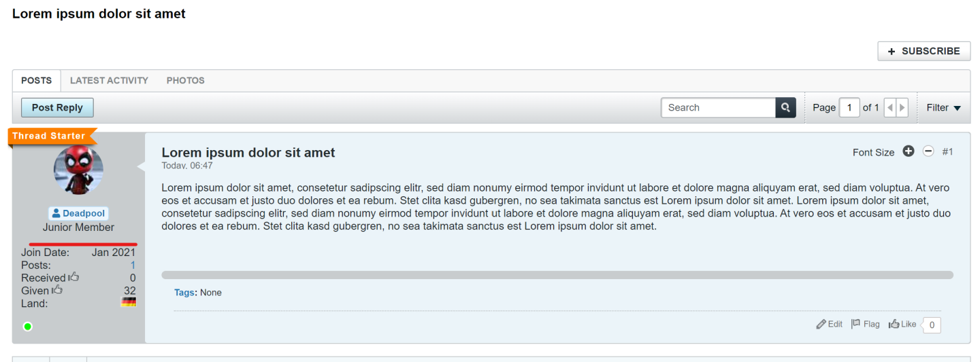Click the Deadpool avatar image
Screen dimensions: 980x362
click(78, 170)
